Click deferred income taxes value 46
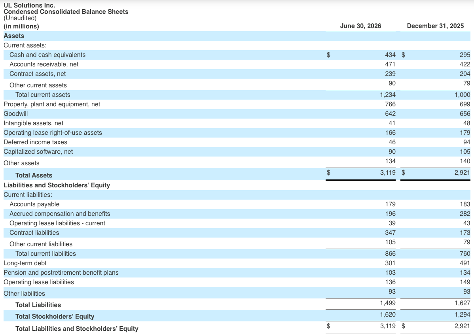The image size is (474, 336). coord(392,142)
